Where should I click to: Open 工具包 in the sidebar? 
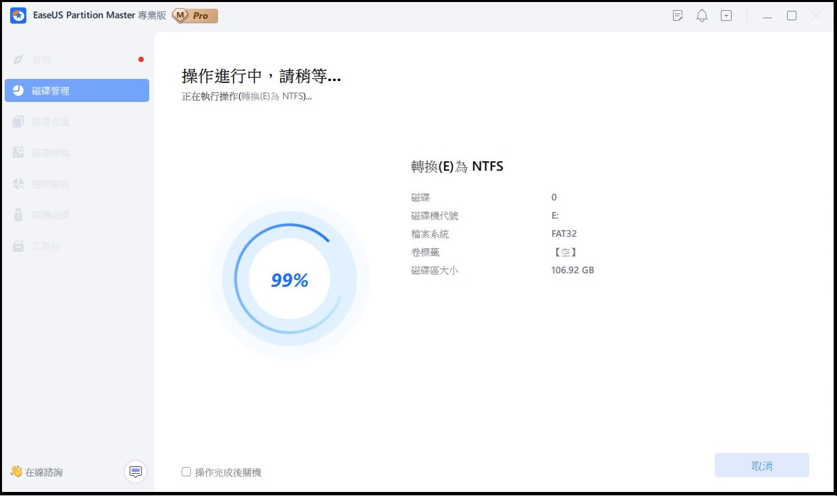(76, 246)
